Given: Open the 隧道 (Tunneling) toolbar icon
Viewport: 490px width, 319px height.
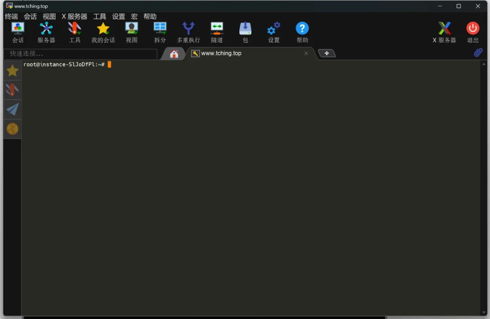Looking at the screenshot, I should pos(217,32).
